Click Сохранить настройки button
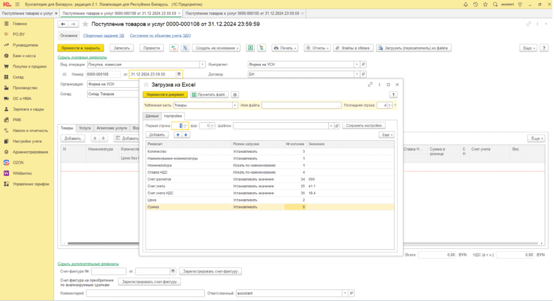554x301 pixels. point(364,126)
